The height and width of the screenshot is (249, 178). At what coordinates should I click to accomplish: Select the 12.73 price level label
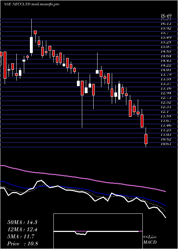pyautogui.click(x=166, y=97)
